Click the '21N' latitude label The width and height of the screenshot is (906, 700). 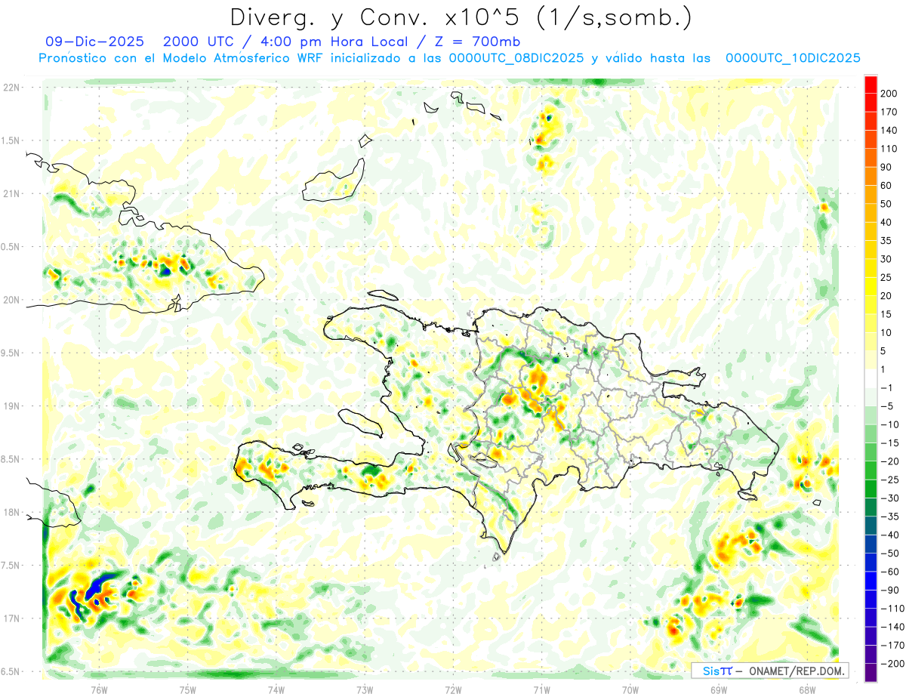point(12,193)
